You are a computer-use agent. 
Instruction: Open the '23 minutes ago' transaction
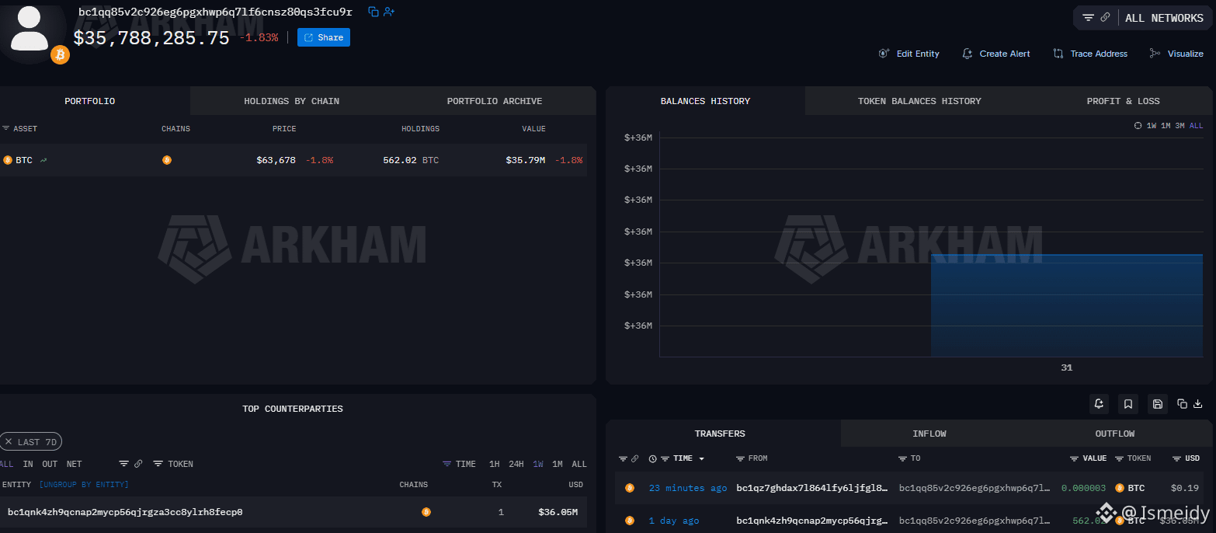(x=688, y=488)
